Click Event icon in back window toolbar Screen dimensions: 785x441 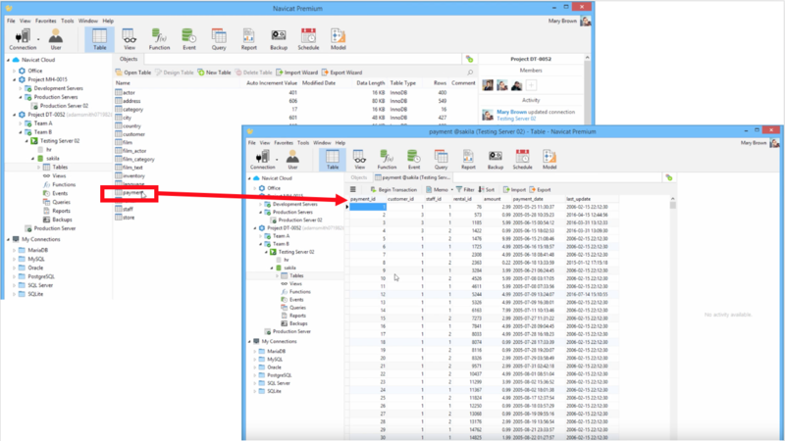point(189,39)
